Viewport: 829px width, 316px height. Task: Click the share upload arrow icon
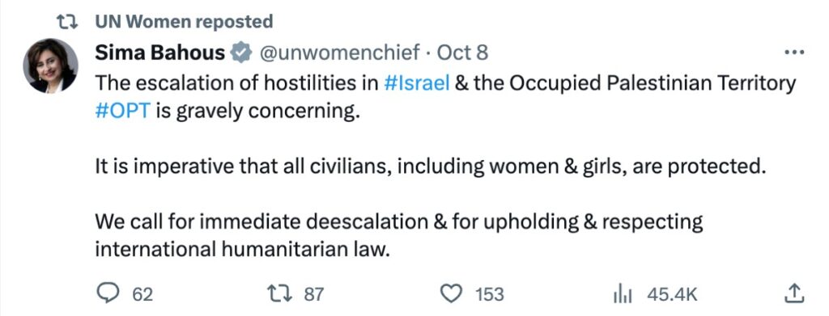(x=794, y=294)
